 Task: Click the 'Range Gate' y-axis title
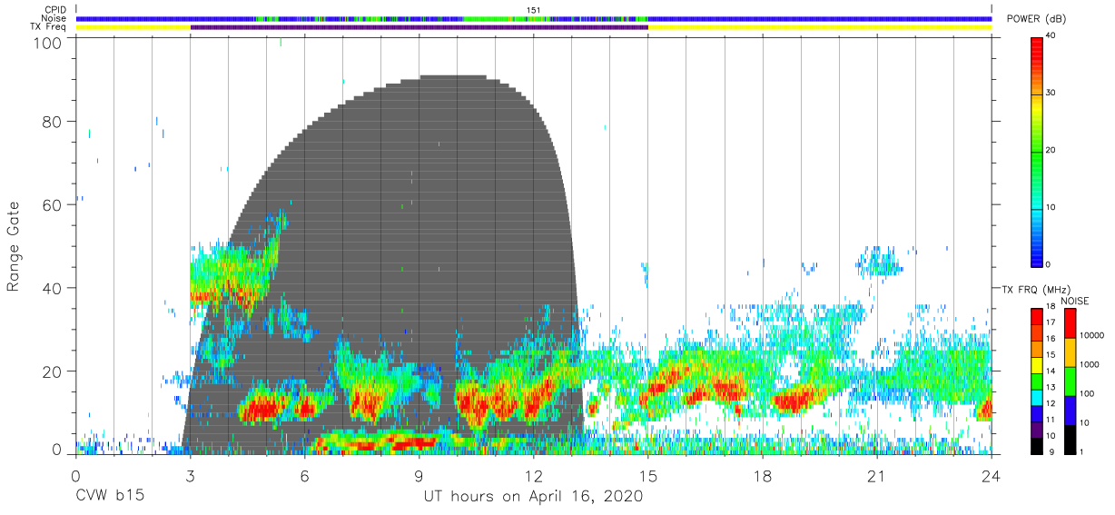(14, 246)
